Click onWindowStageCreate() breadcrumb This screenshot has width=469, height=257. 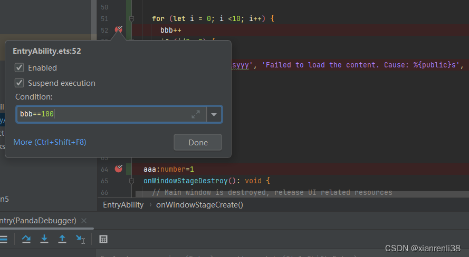click(x=199, y=205)
